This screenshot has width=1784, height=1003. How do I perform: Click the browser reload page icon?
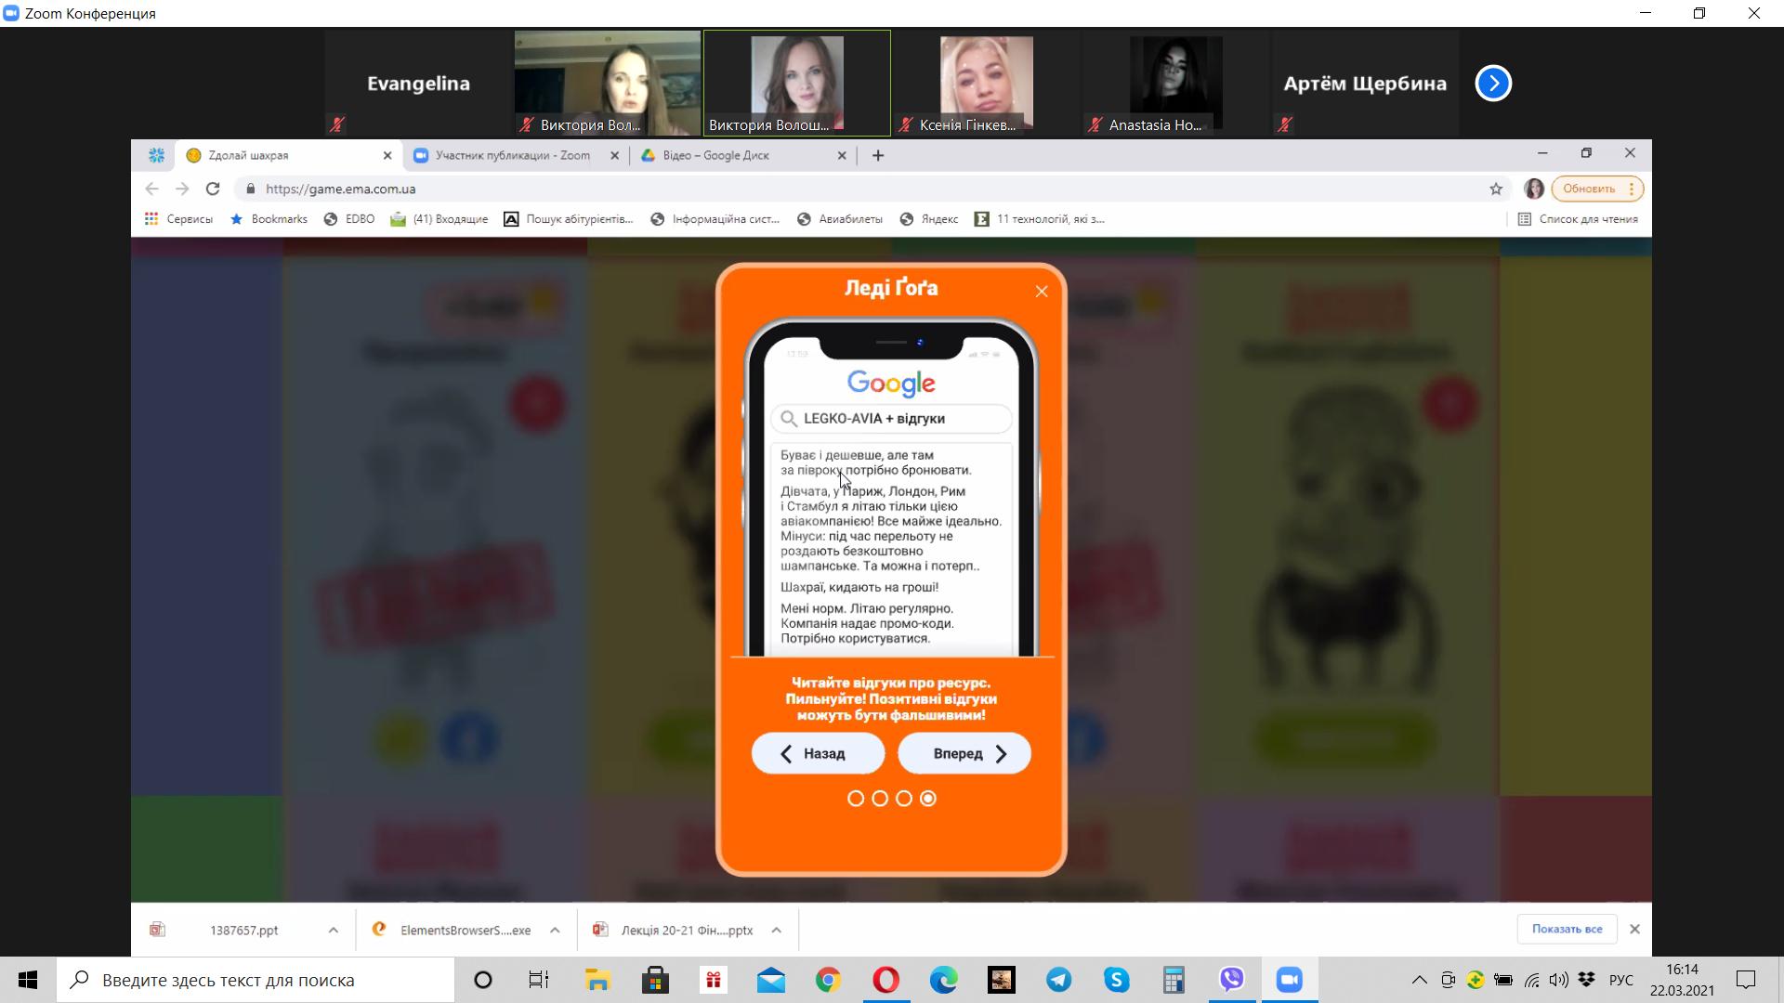(213, 189)
